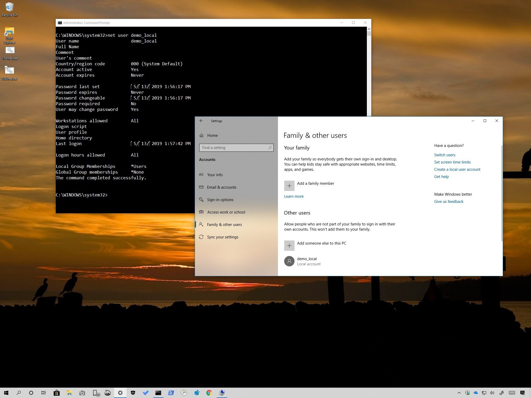Click the Accounts menu section
The height and width of the screenshot is (398, 531).
(207, 159)
